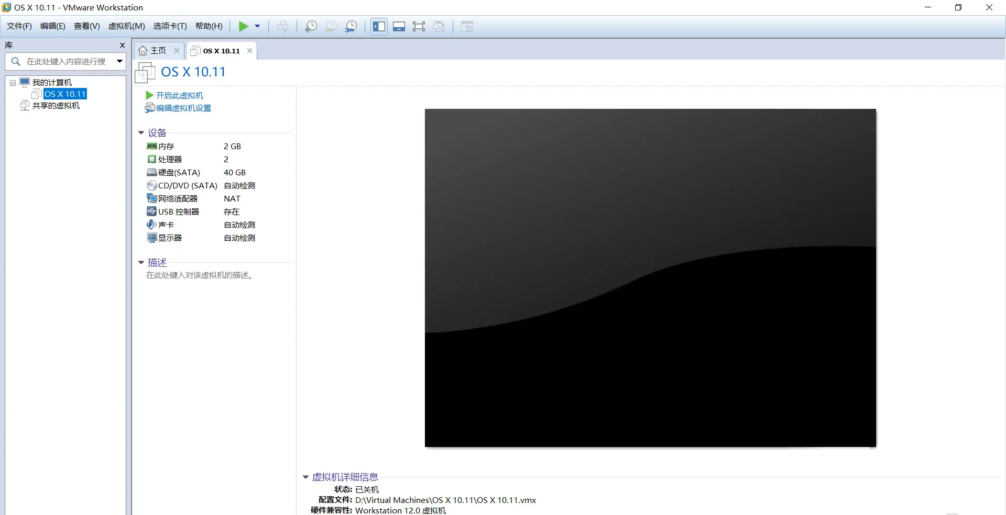Click the console view toolbar icon

coord(467,26)
